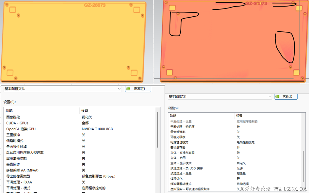Select the 平滑处理 - FXAA row
Screen dimensions: 309x193
tap(80, 182)
